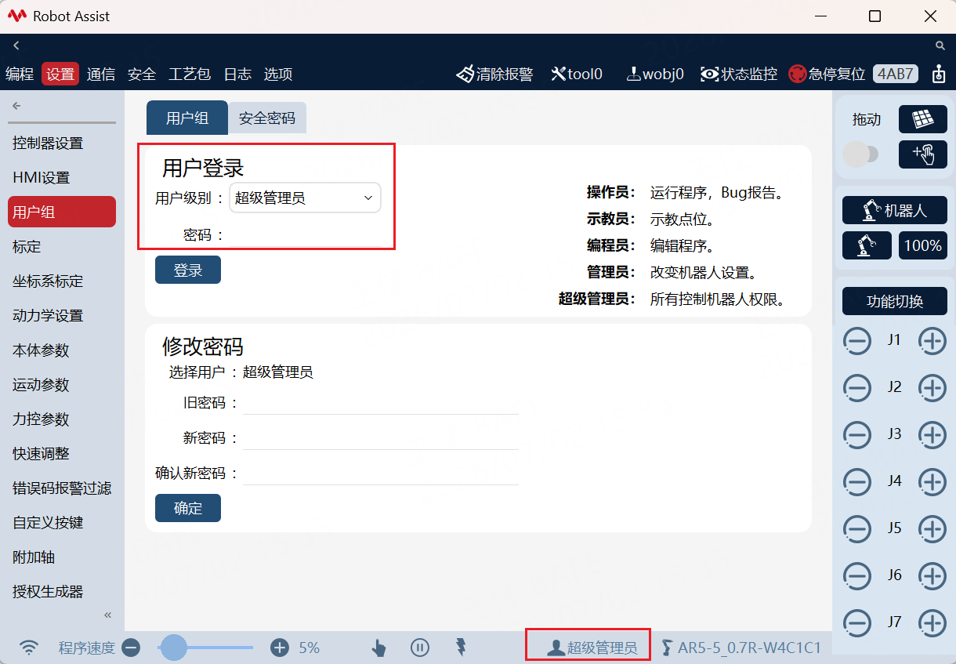Click the search magnifier icon
This screenshot has height=664, width=956.
tap(940, 45)
